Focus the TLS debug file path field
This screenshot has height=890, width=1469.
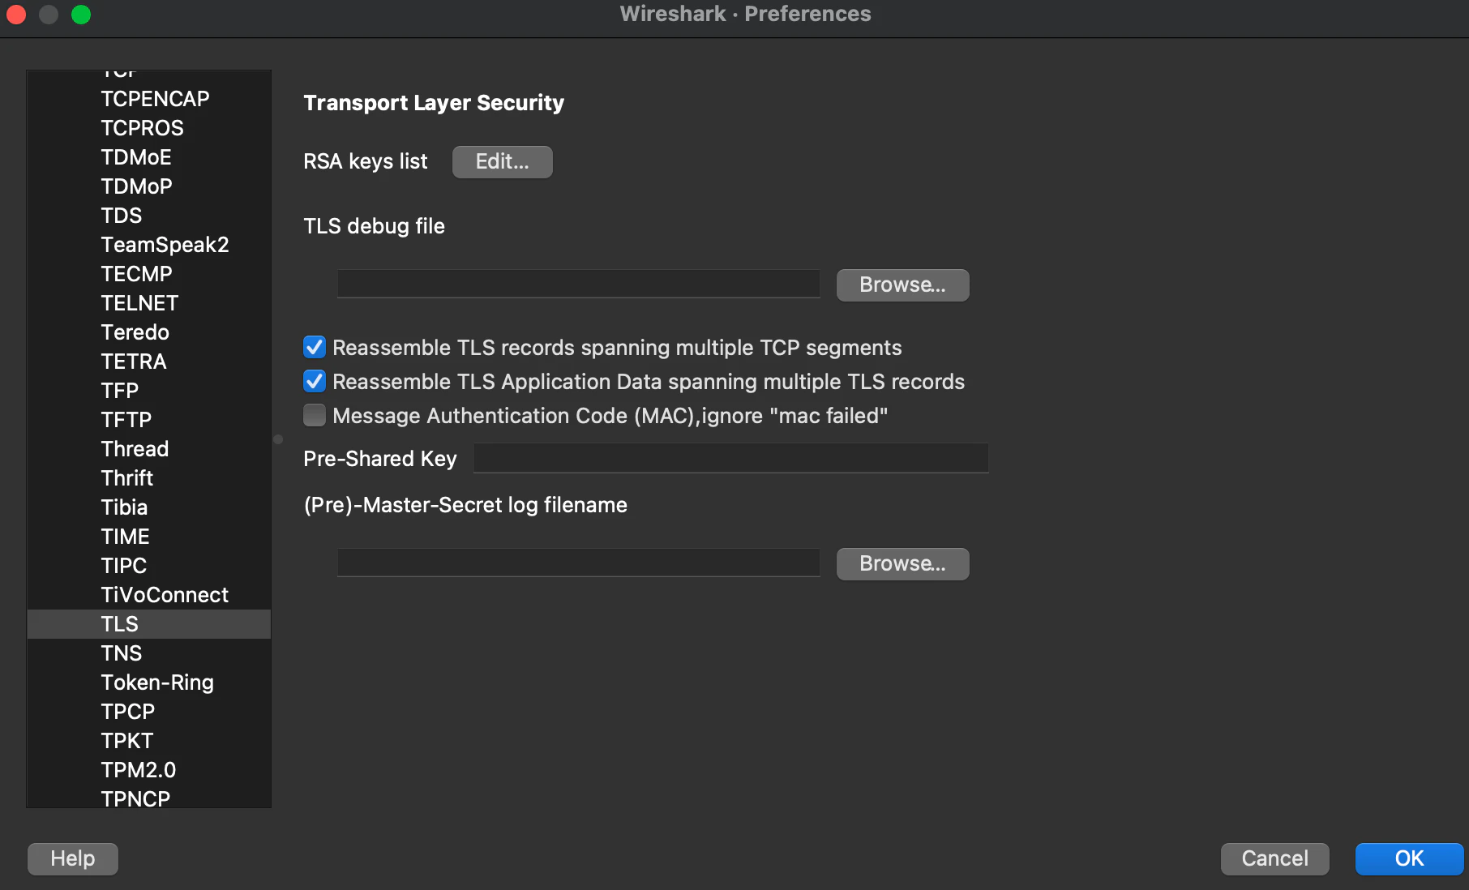(x=578, y=284)
